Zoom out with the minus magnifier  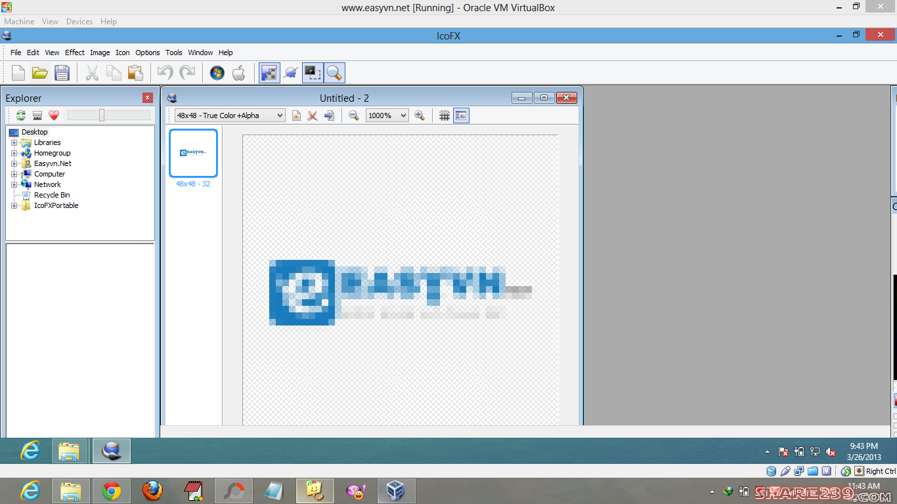(354, 115)
